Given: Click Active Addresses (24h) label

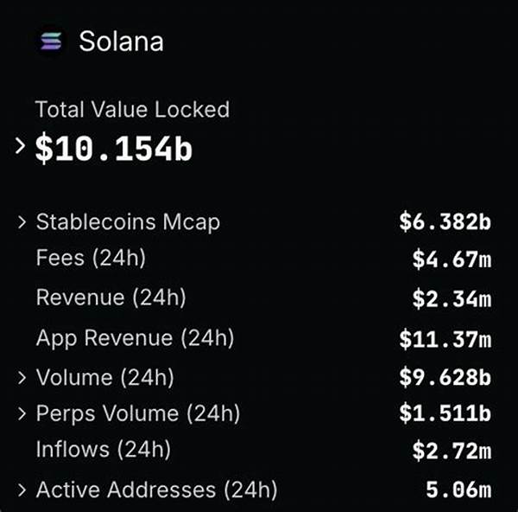Looking at the screenshot, I should [x=156, y=490].
